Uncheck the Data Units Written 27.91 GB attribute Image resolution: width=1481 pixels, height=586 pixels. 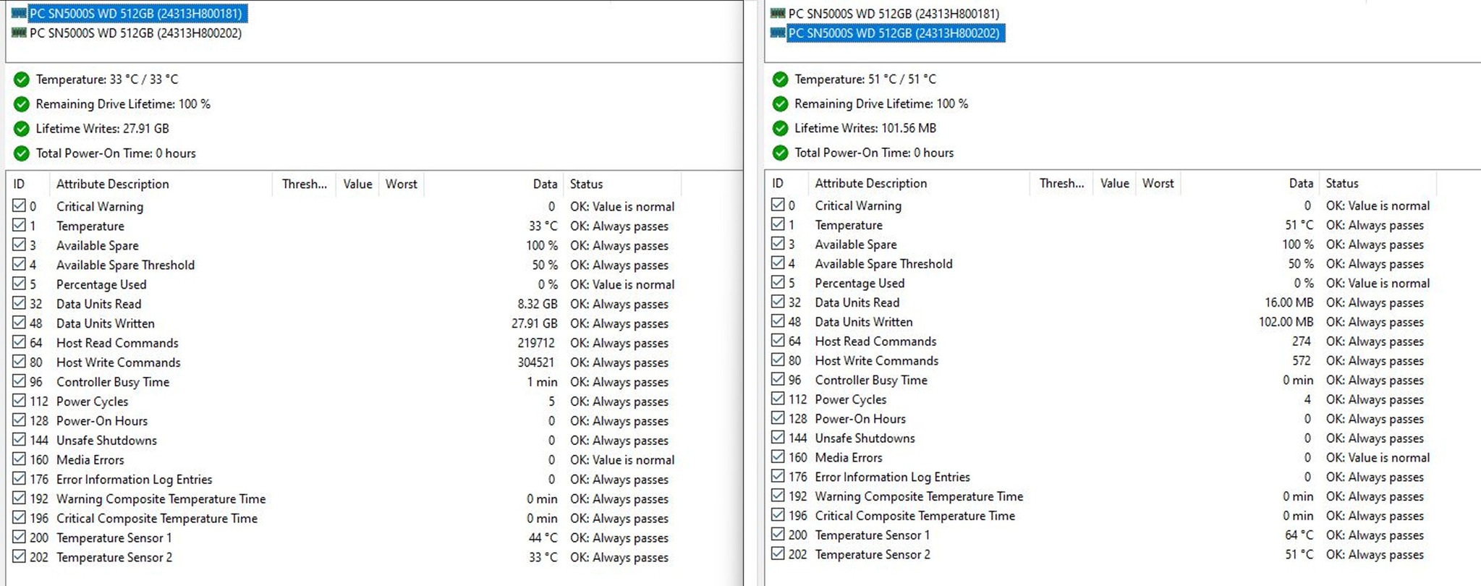[19, 323]
